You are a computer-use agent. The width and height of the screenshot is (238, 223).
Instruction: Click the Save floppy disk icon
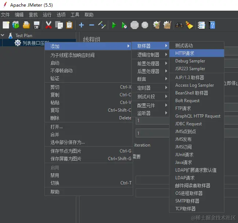37,25
